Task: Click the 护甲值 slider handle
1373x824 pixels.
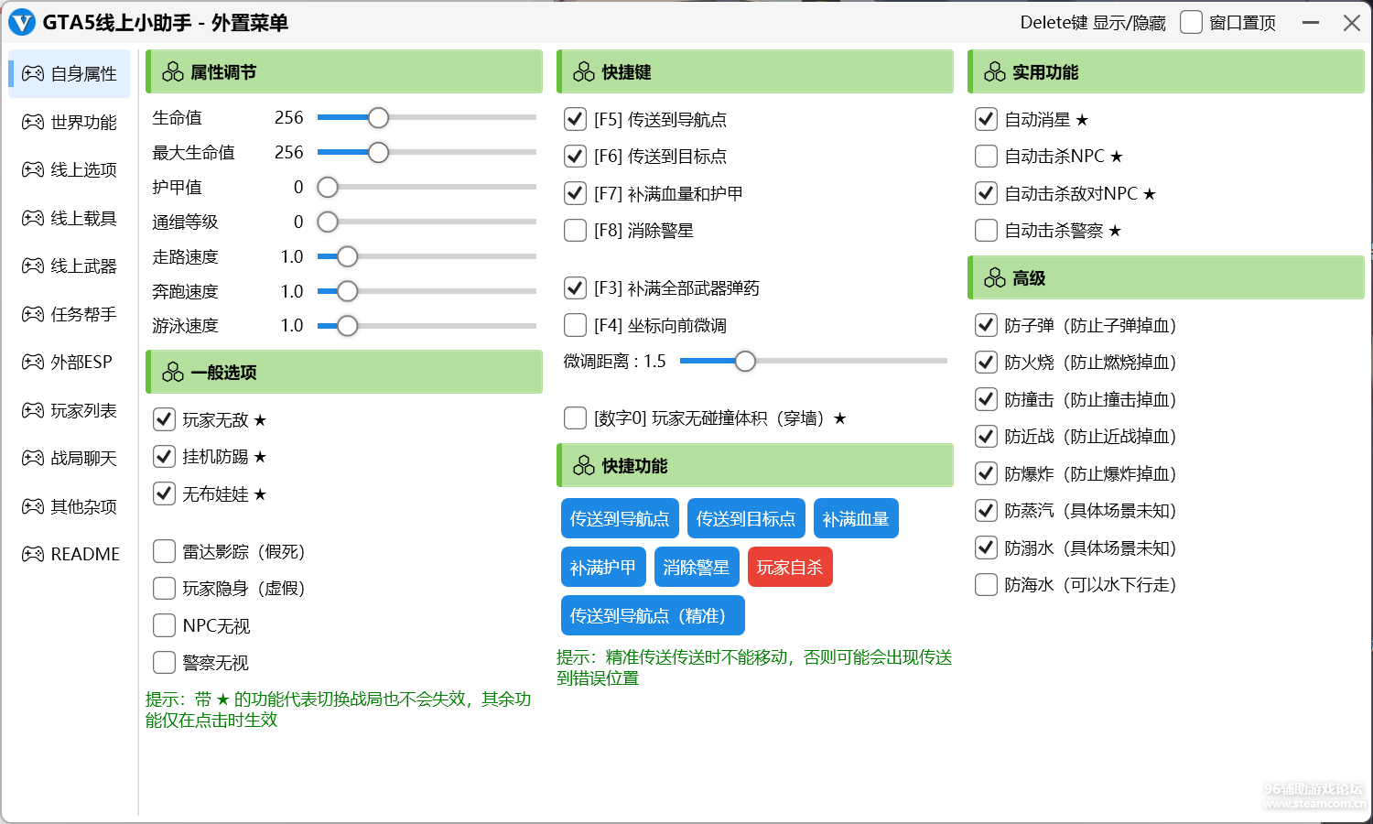Action: 328,188
